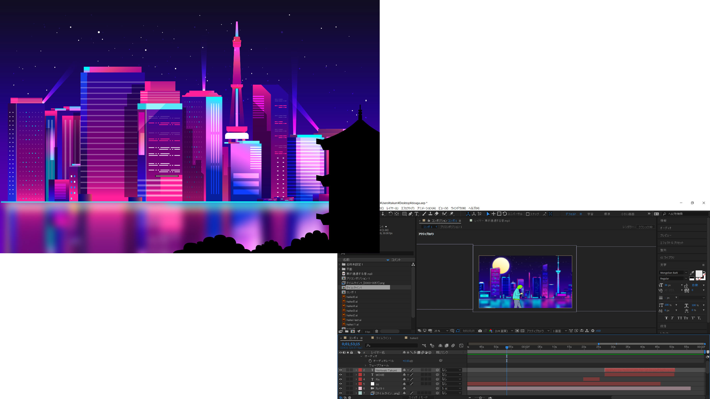This screenshot has width=710, height=399.
Task: Expand the 名称未設定 1 folder
Action: 340,264
